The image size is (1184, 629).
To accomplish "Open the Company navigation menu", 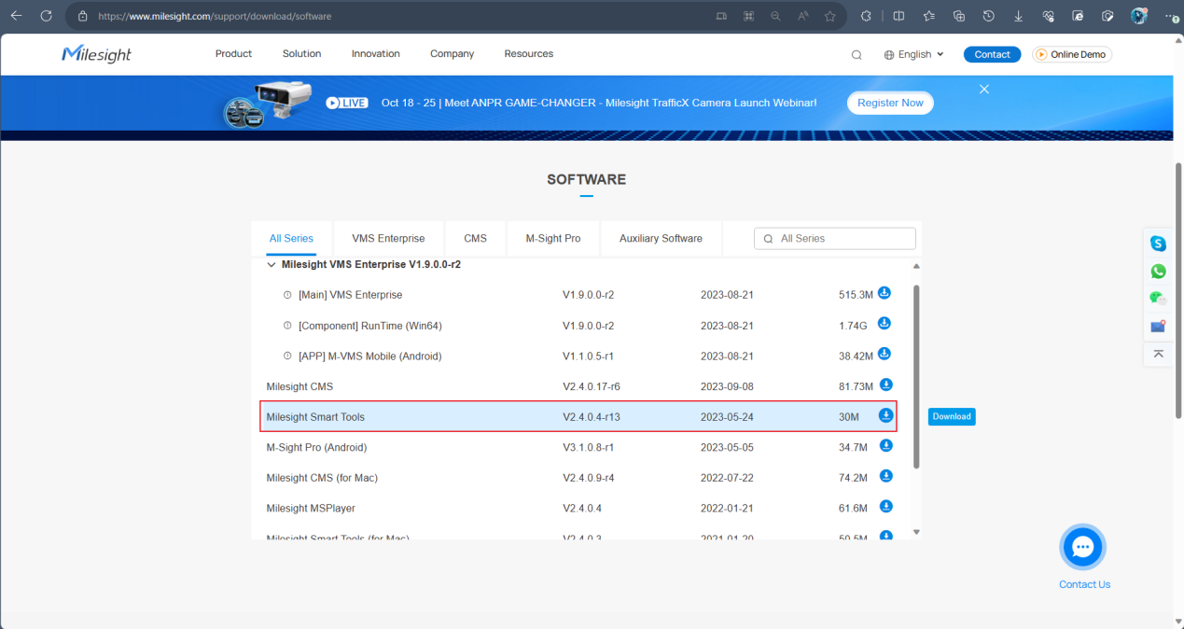I will [x=453, y=54].
